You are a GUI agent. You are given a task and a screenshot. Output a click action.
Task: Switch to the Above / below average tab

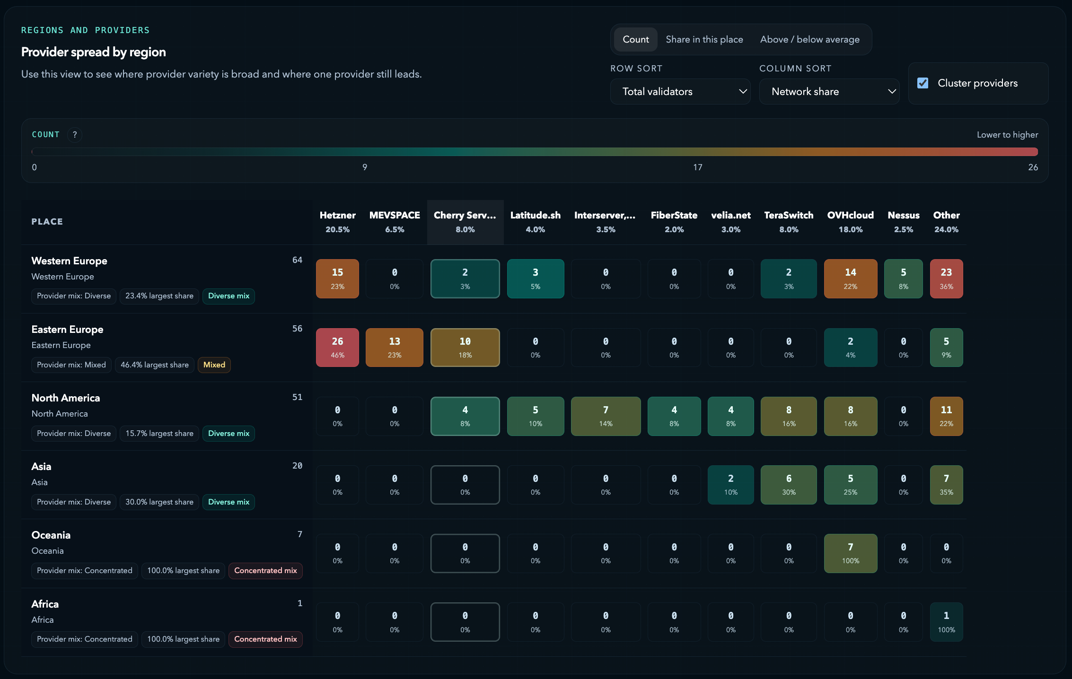(x=810, y=39)
